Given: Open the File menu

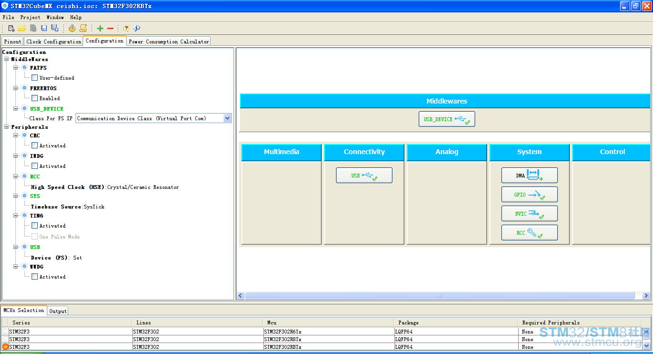Looking at the screenshot, I should 8,17.
